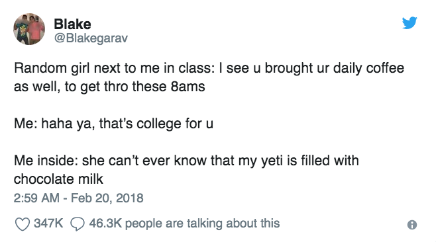Click the 347K likes count
The height and width of the screenshot is (242, 436).
(x=48, y=223)
